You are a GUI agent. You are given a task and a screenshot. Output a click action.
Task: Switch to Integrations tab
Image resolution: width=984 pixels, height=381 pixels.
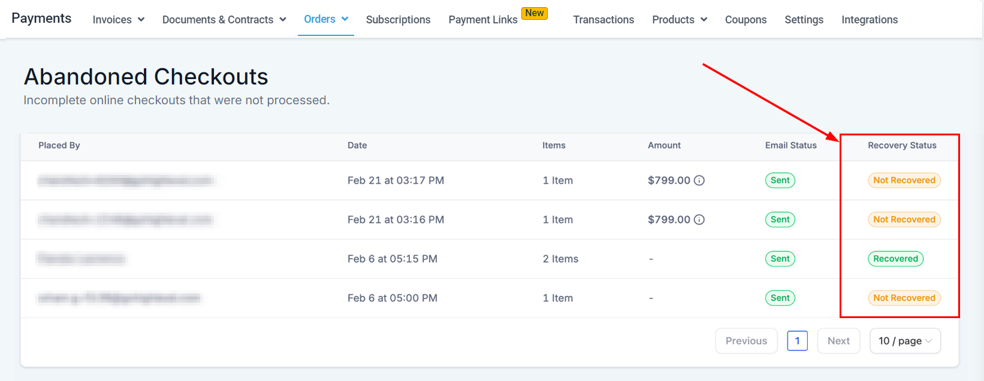pos(869,20)
